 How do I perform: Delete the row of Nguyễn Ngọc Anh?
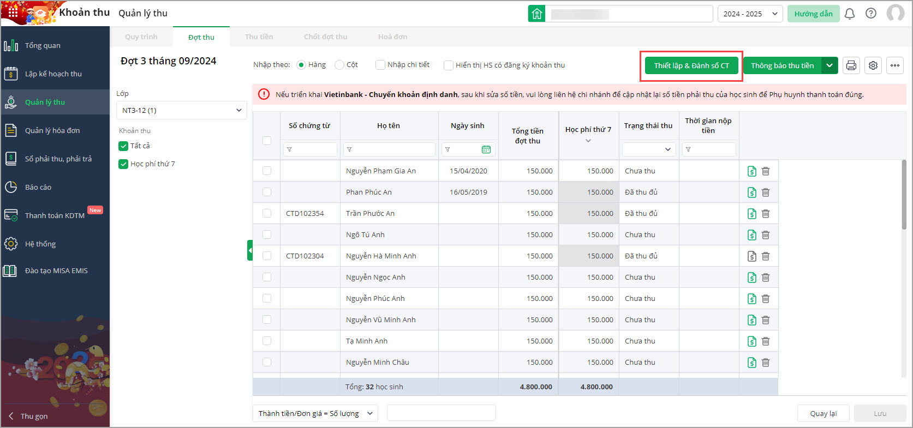[766, 278]
